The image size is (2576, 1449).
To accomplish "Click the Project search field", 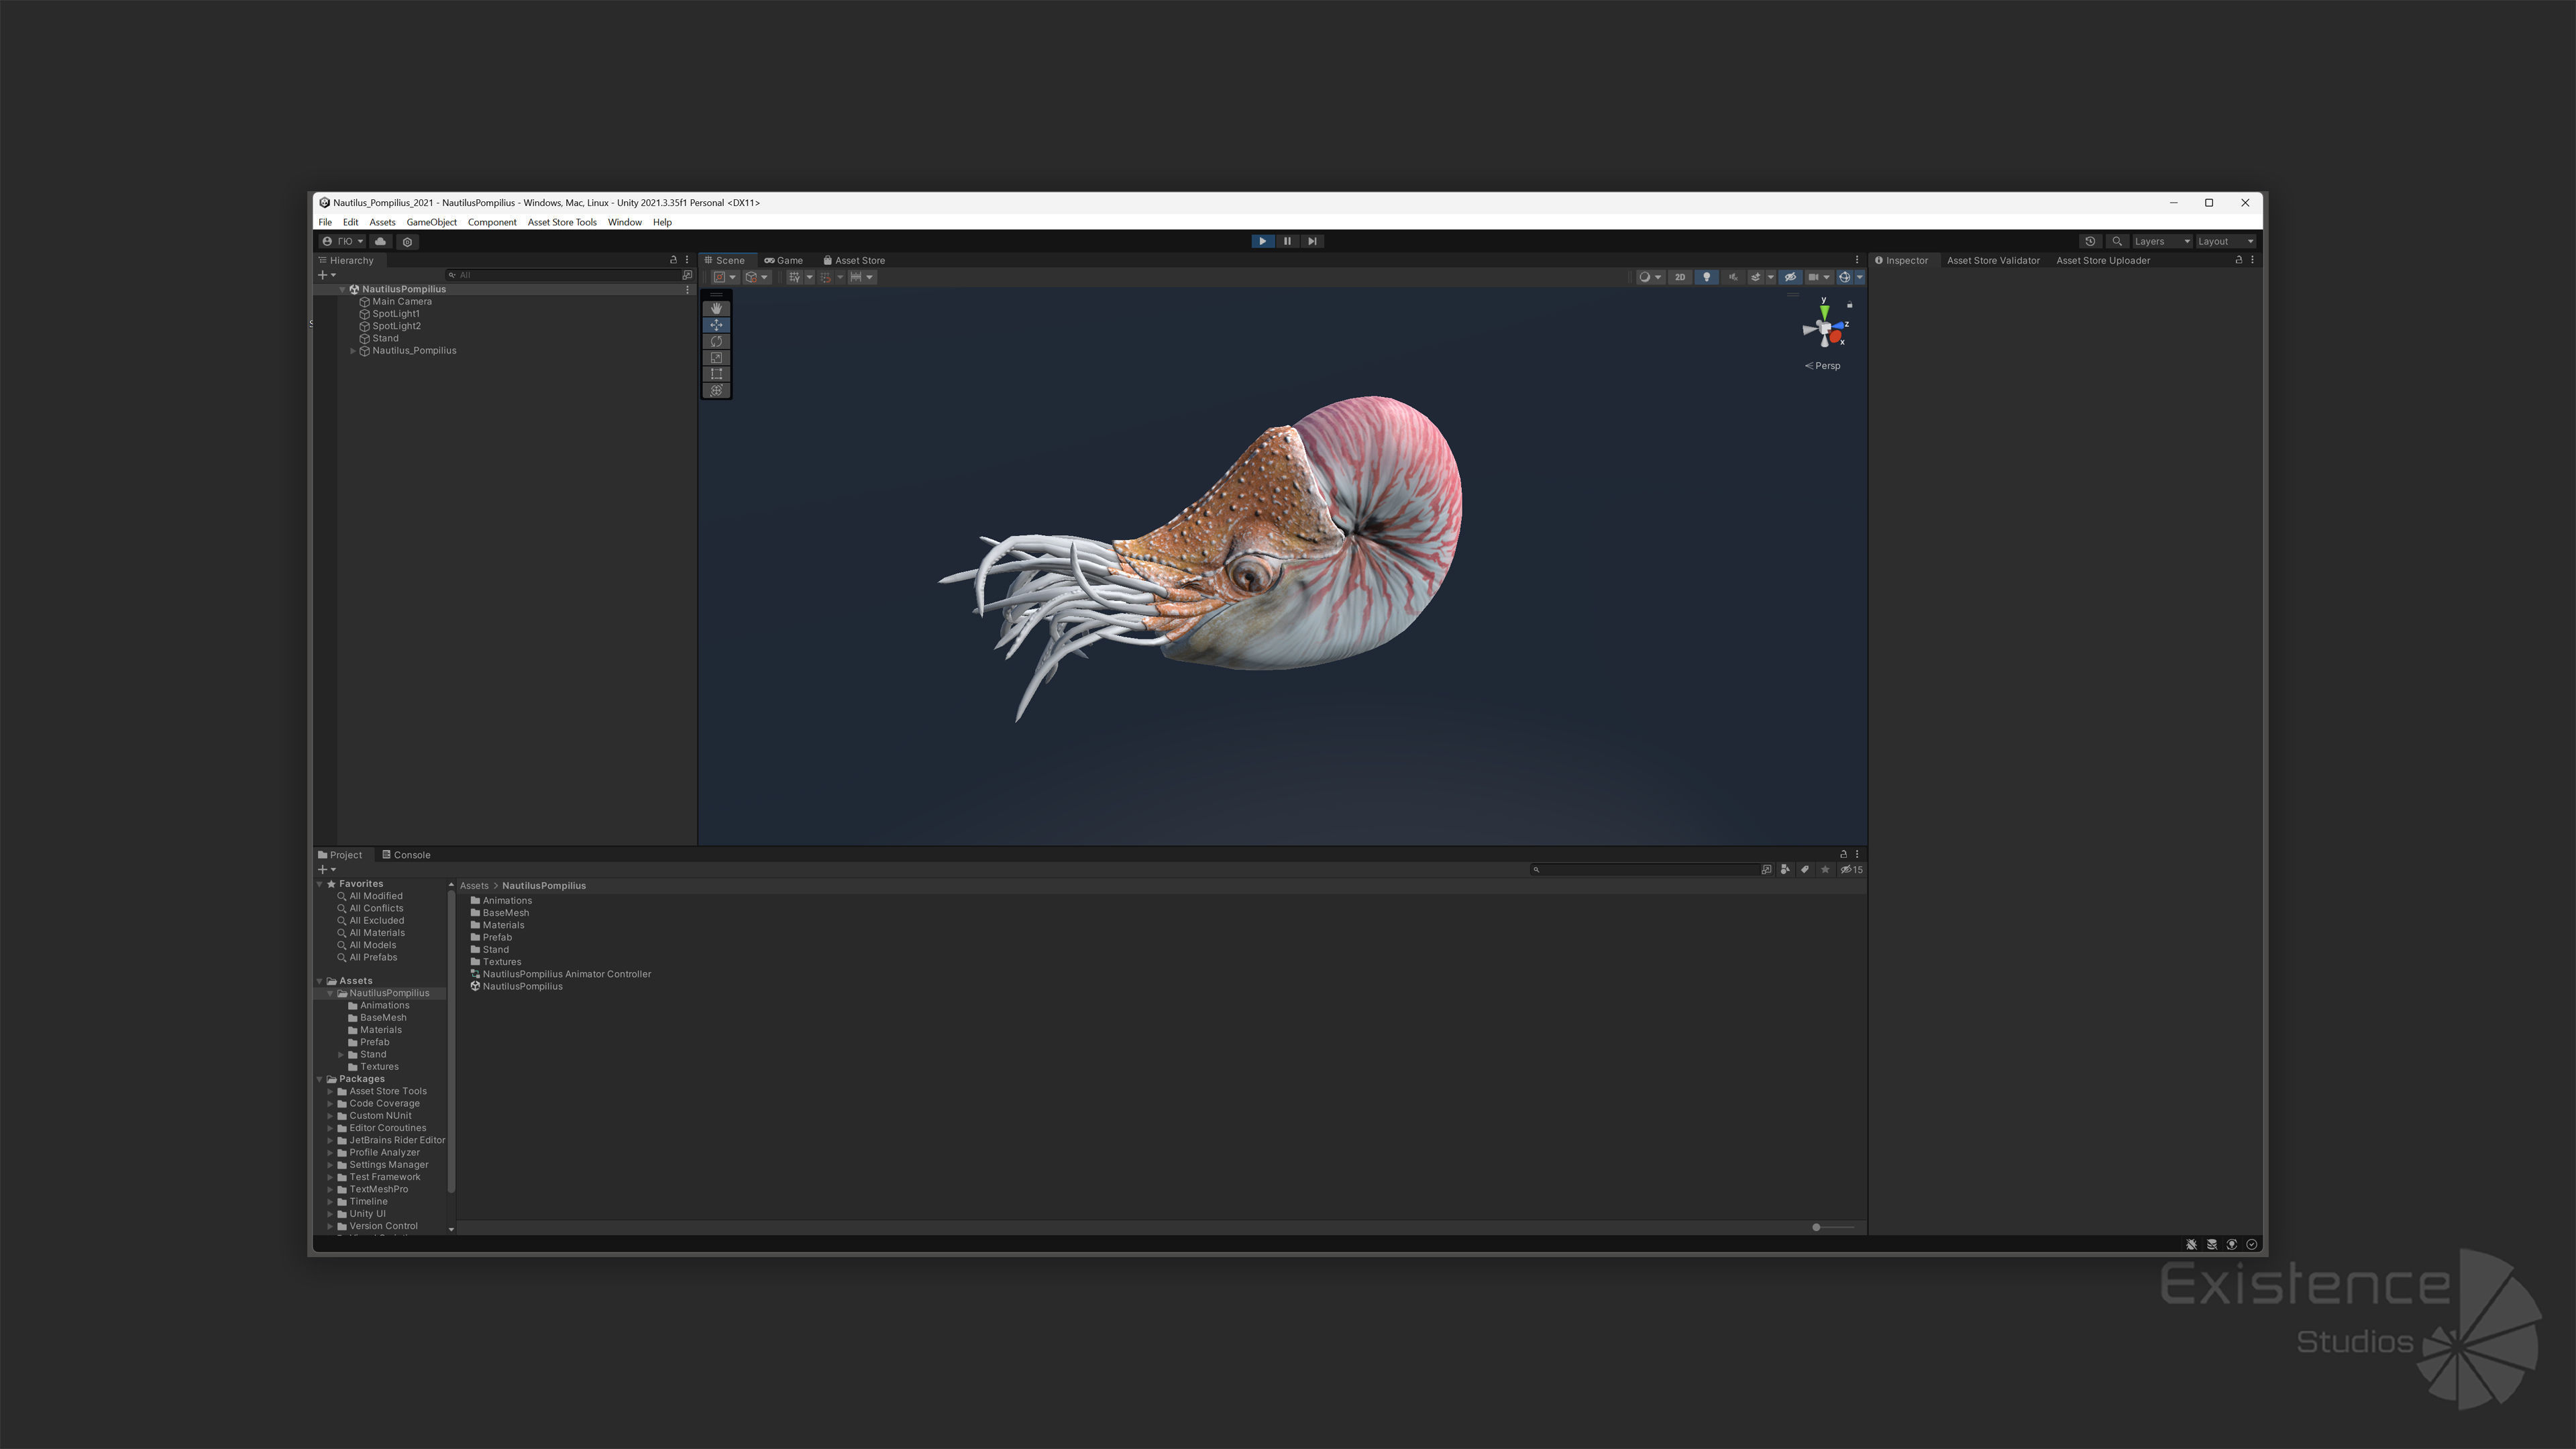I will tap(1645, 870).
